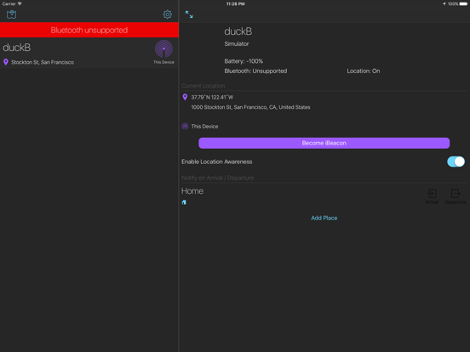Click the battery indicator in status bar

coord(463,4)
